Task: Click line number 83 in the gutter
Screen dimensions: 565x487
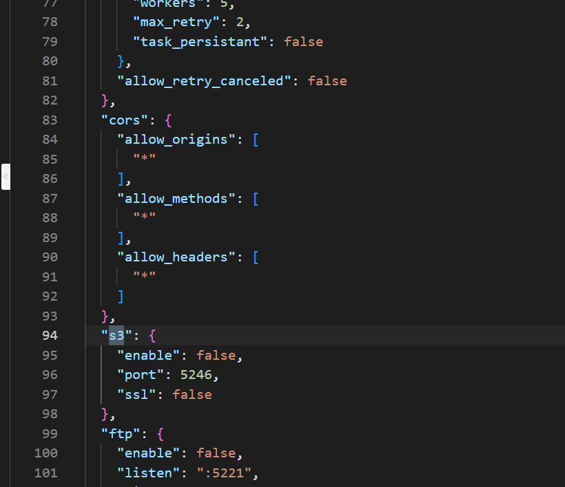Action: (50, 120)
